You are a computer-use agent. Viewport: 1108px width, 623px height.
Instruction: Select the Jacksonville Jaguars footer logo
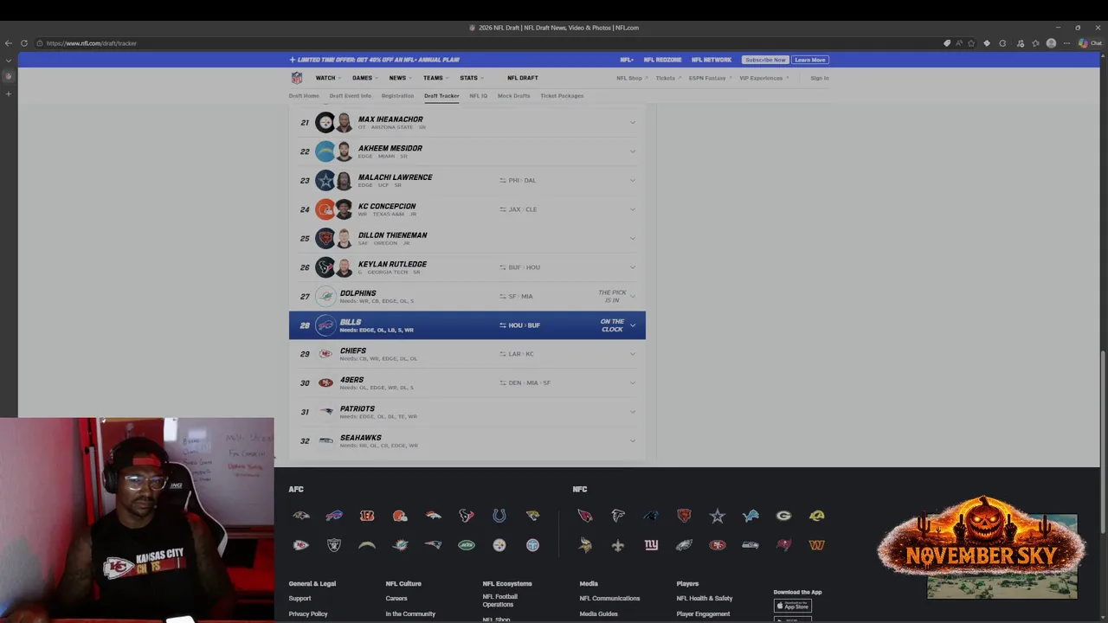click(532, 516)
